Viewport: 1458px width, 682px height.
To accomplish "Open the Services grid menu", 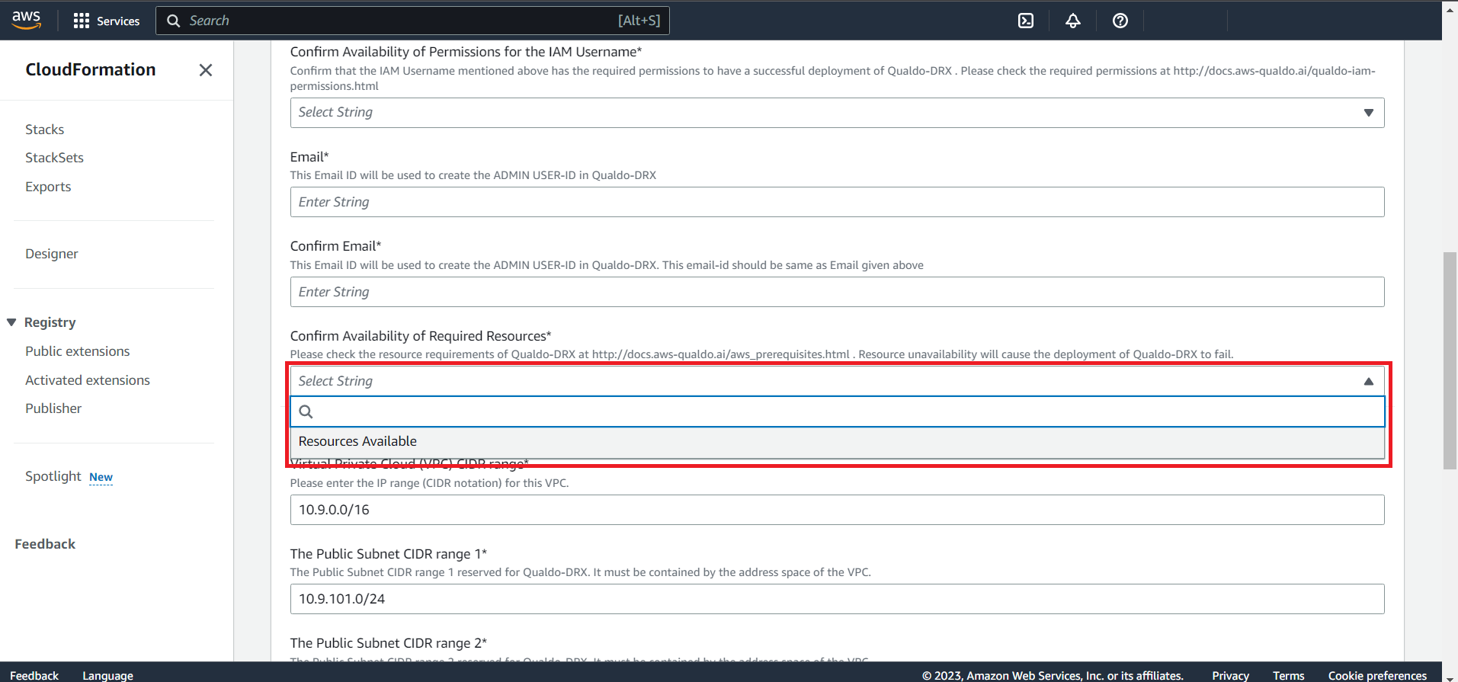I will 82,21.
